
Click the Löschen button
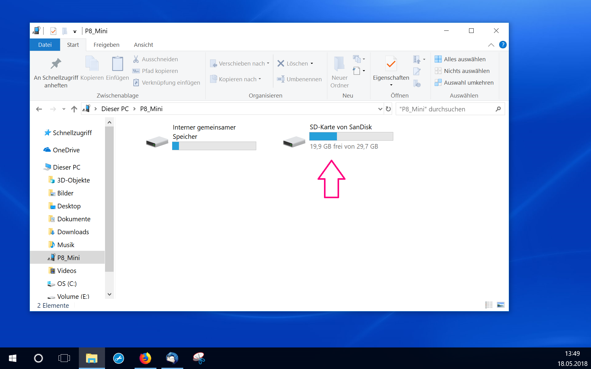[295, 63]
